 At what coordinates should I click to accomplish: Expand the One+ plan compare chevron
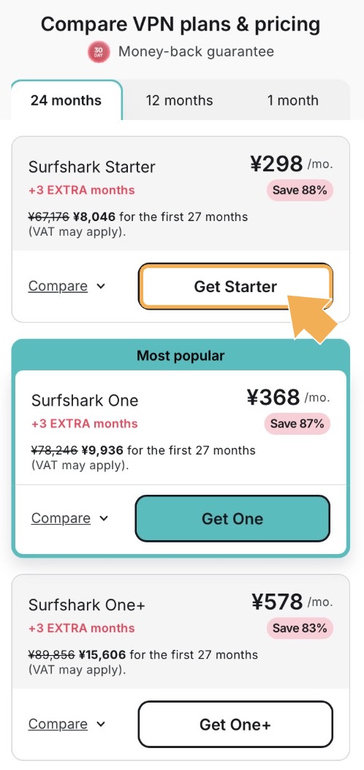pyautogui.click(x=101, y=725)
